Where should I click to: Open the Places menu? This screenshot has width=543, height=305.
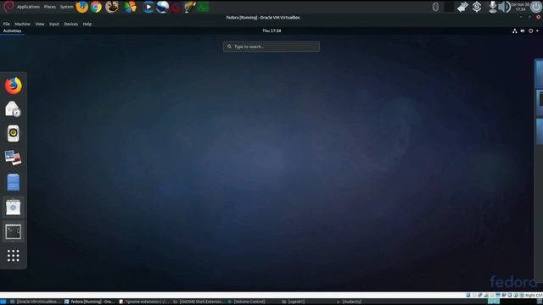tap(50, 7)
